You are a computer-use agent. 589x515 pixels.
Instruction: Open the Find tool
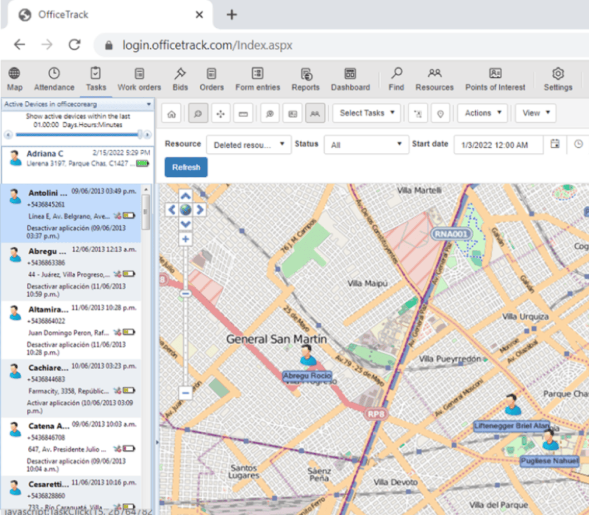tap(396, 79)
